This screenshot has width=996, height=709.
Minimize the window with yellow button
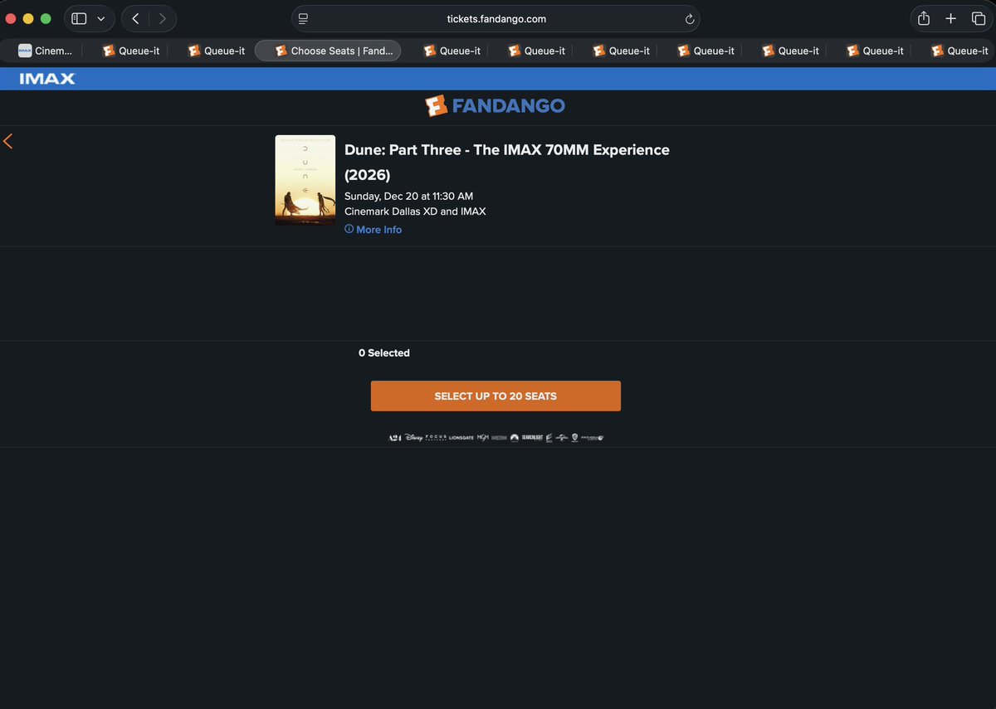(x=28, y=18)
